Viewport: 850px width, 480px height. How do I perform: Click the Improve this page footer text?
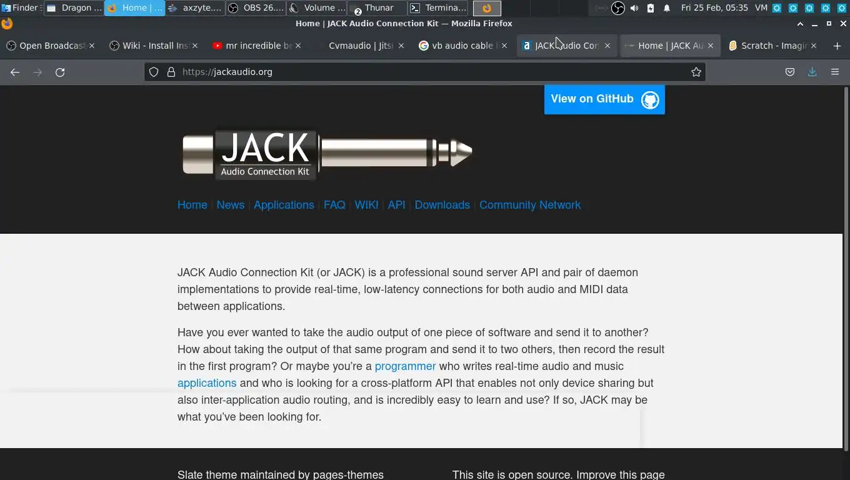[621, 475]
